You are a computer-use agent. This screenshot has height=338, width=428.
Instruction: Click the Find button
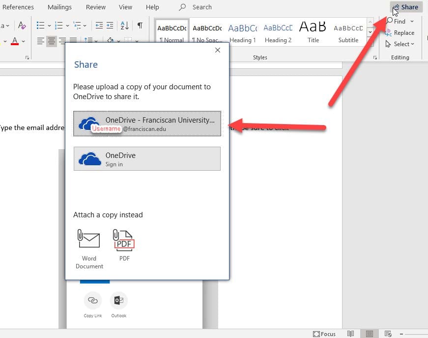(396, 21)
